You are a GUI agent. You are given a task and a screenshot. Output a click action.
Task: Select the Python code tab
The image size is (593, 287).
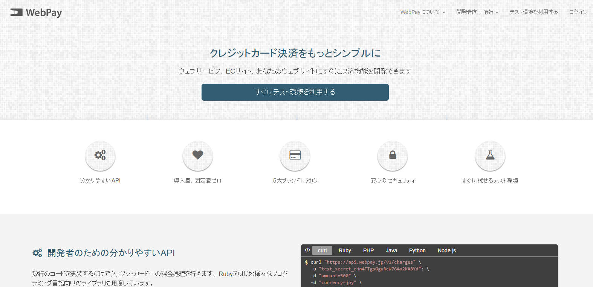click(417, 250)
